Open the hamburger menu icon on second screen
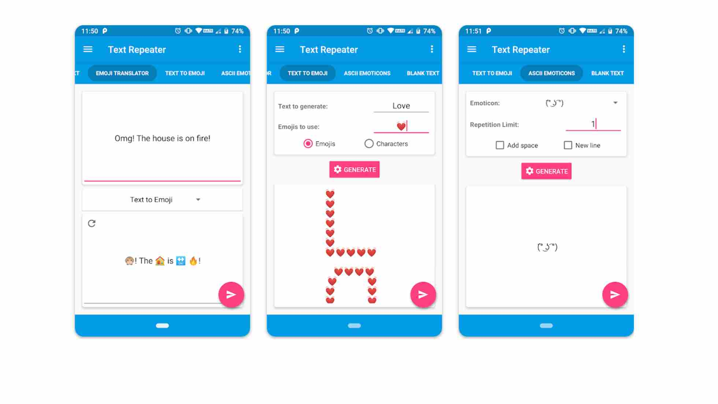The width and height of the screenshot is (718, 404). point(280,49)
